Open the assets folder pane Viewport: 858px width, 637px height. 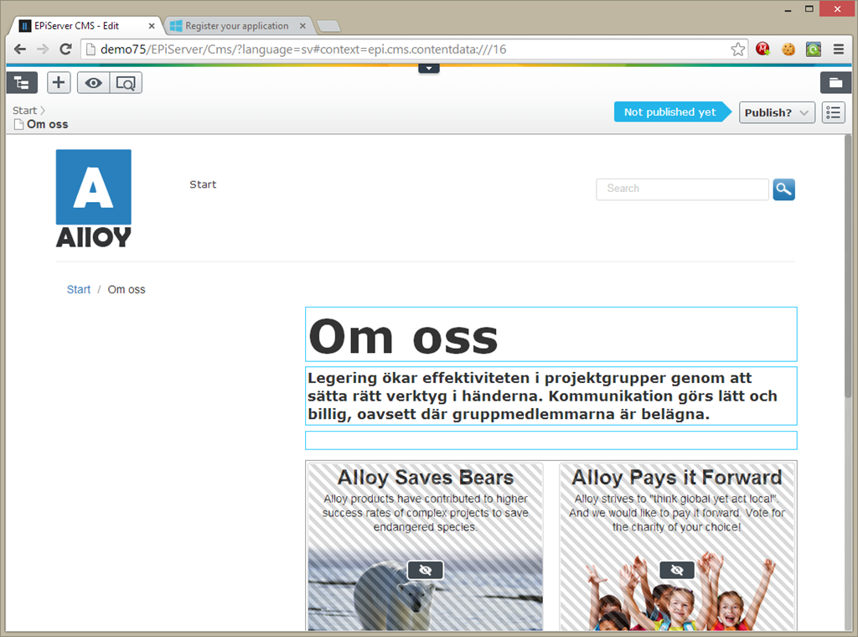pos(835,82)
